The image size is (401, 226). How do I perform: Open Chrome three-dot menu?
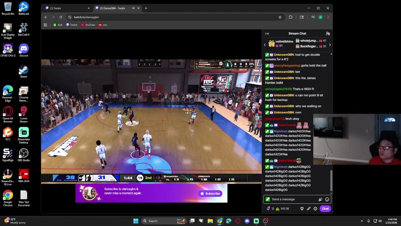click(328, 17)
